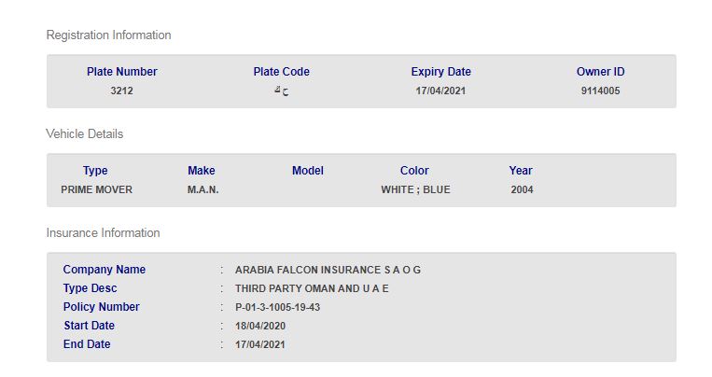Select the WHITE ; BLUE color value

(x=415, y=190)
